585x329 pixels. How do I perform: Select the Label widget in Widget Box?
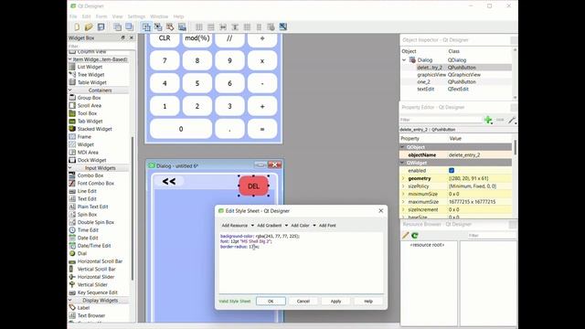click(83, 308)
